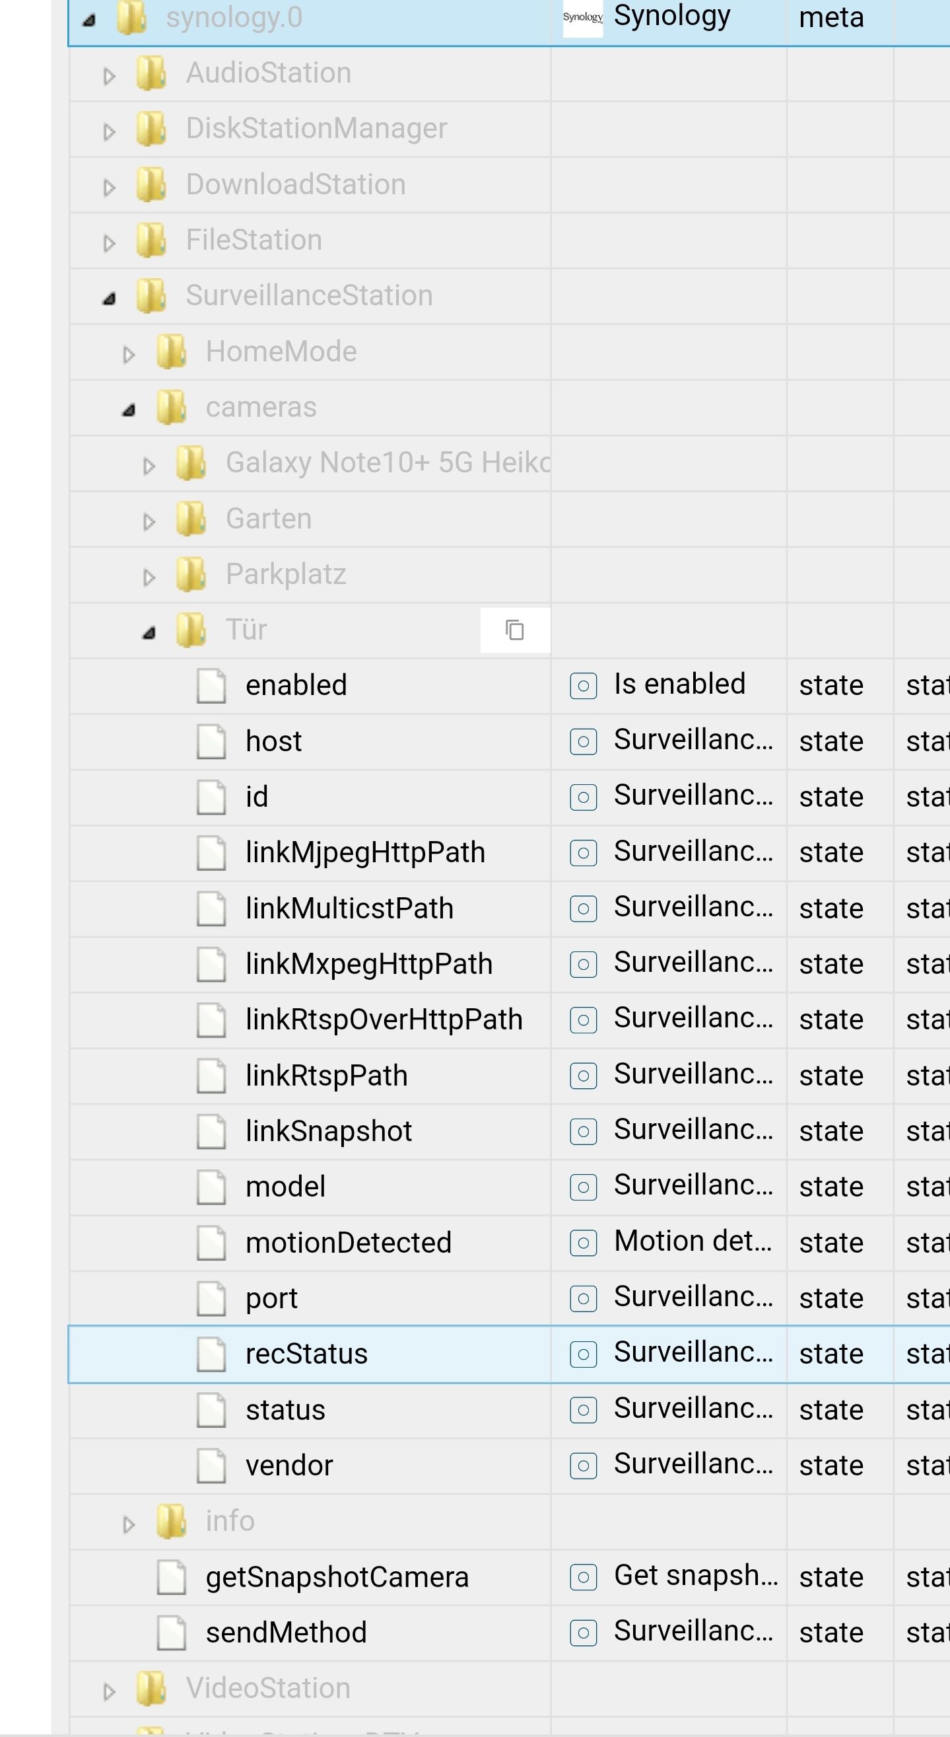Select the linkRtspOverHttpPath row
Screen dimensions: 950x1737
[x=510, y=1020]
